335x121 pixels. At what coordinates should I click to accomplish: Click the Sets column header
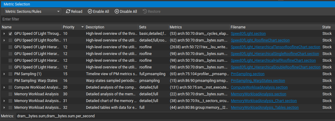[x=153, y=27]
